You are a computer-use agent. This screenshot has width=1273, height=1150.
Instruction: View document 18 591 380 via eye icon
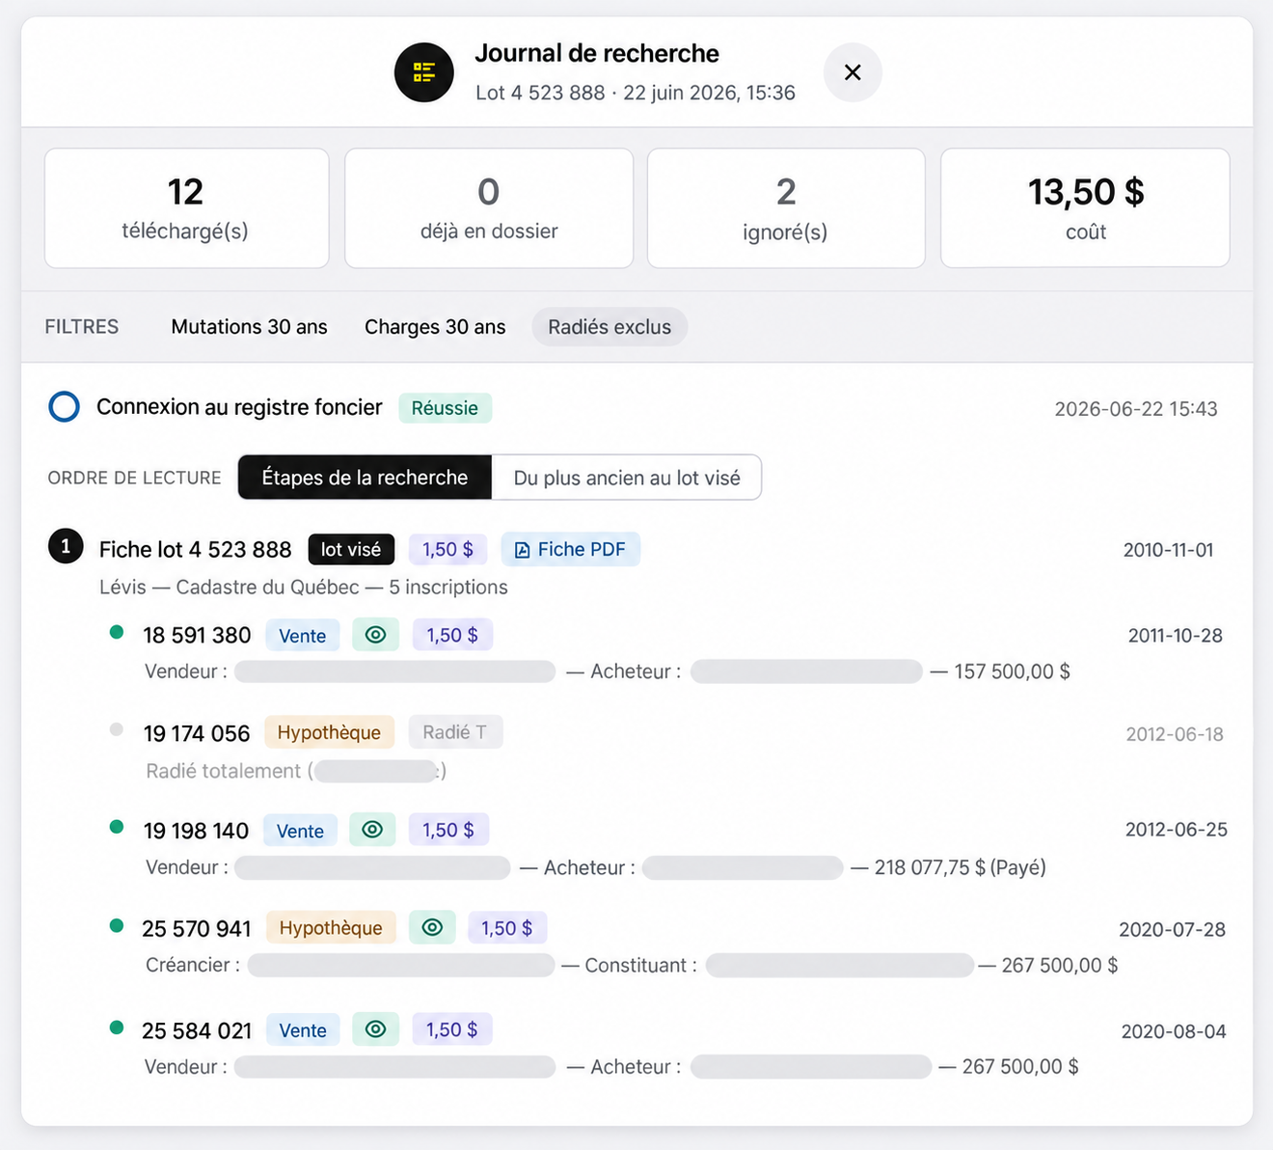[376, 635]
